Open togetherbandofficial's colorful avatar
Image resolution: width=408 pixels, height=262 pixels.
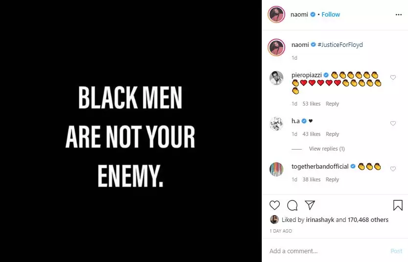pos(276,170)
